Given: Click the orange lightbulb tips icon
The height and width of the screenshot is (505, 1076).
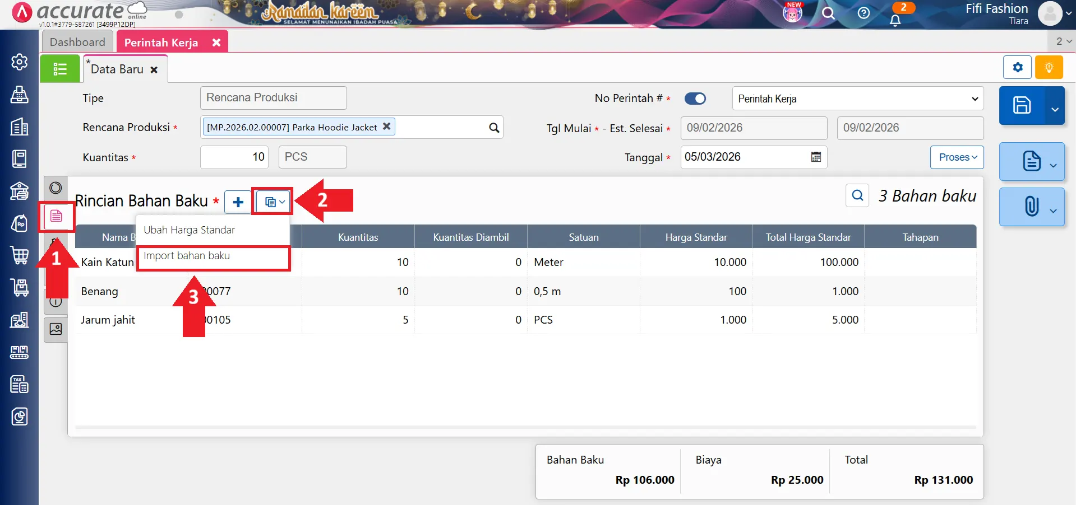Looking at the screenshot, I should (x=1049, y=68).
